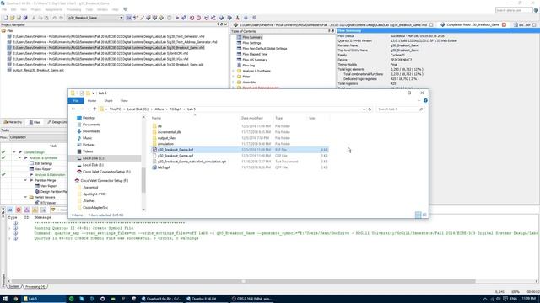Screen dimensions: 540x303
Task: Toggle the All messages filter button
Action: point(10,210)
